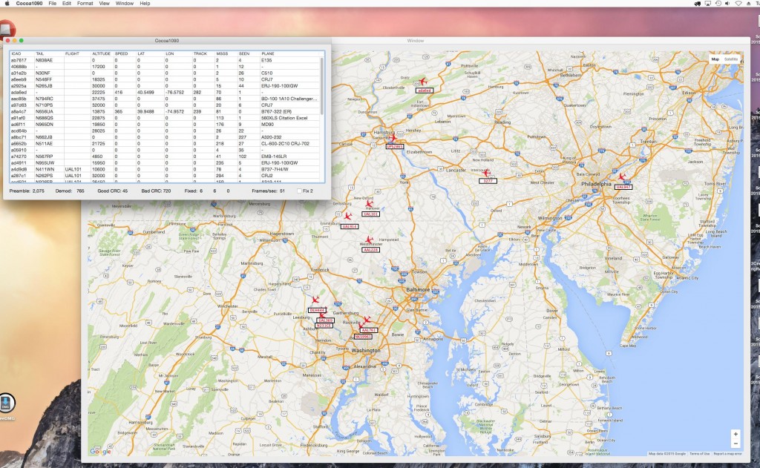Sort the table by the ALTITUDE column header
Viewport: 760px width, 468px height.
[102, 54]
